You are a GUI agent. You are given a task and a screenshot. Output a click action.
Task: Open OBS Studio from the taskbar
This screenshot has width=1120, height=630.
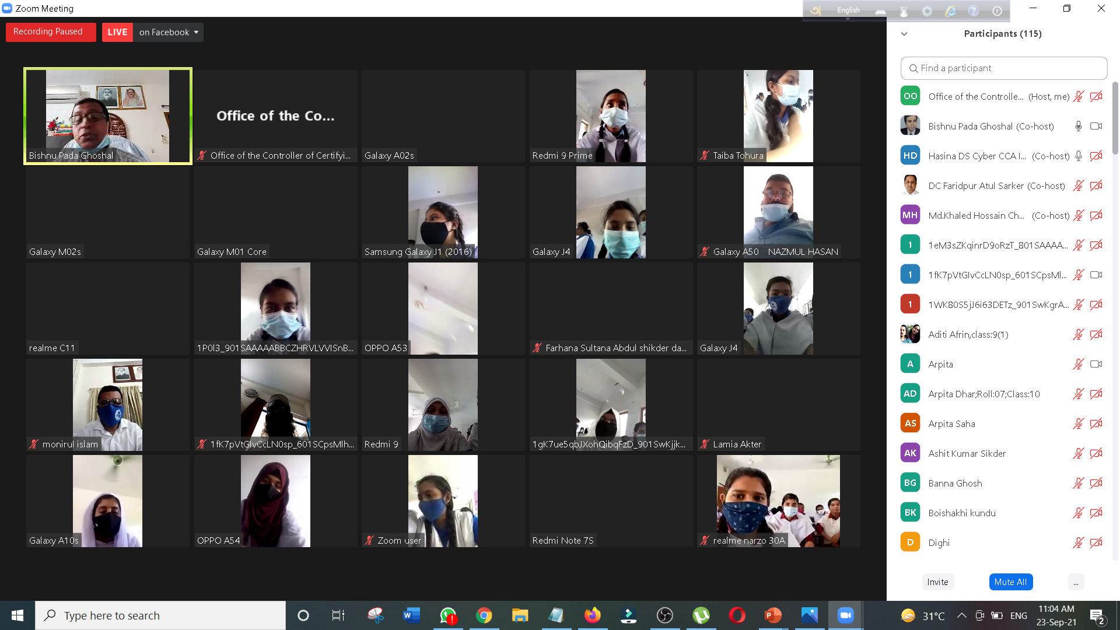tap(665, 615)
